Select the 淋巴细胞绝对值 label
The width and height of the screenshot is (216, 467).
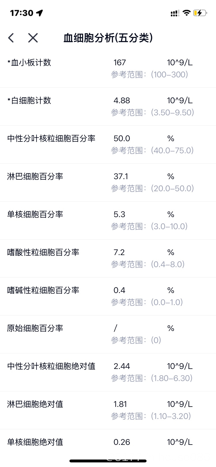pos(35,404)
